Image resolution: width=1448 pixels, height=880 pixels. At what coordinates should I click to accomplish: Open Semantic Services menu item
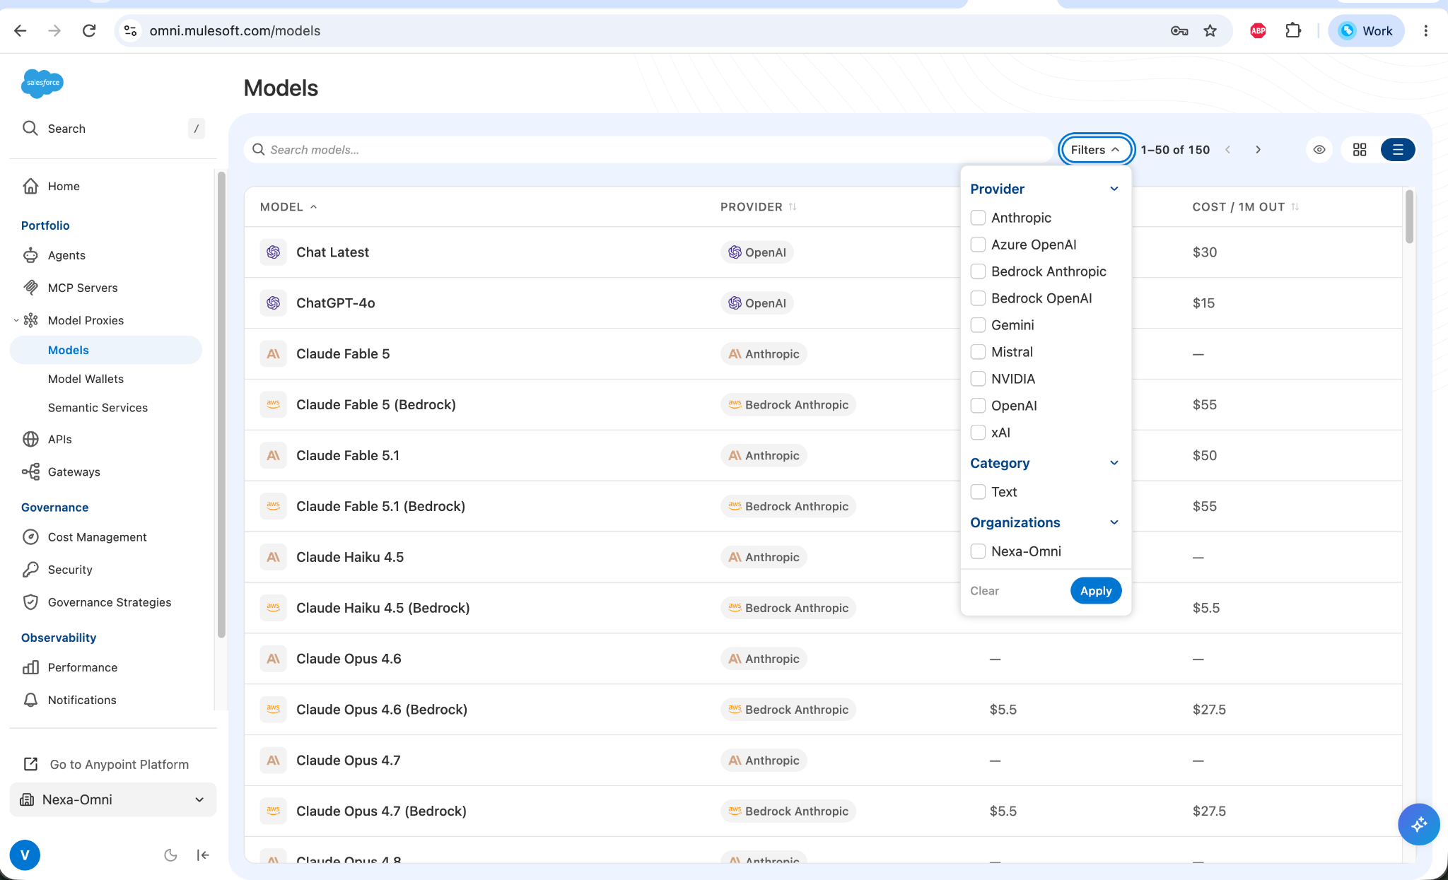[98, 408]
